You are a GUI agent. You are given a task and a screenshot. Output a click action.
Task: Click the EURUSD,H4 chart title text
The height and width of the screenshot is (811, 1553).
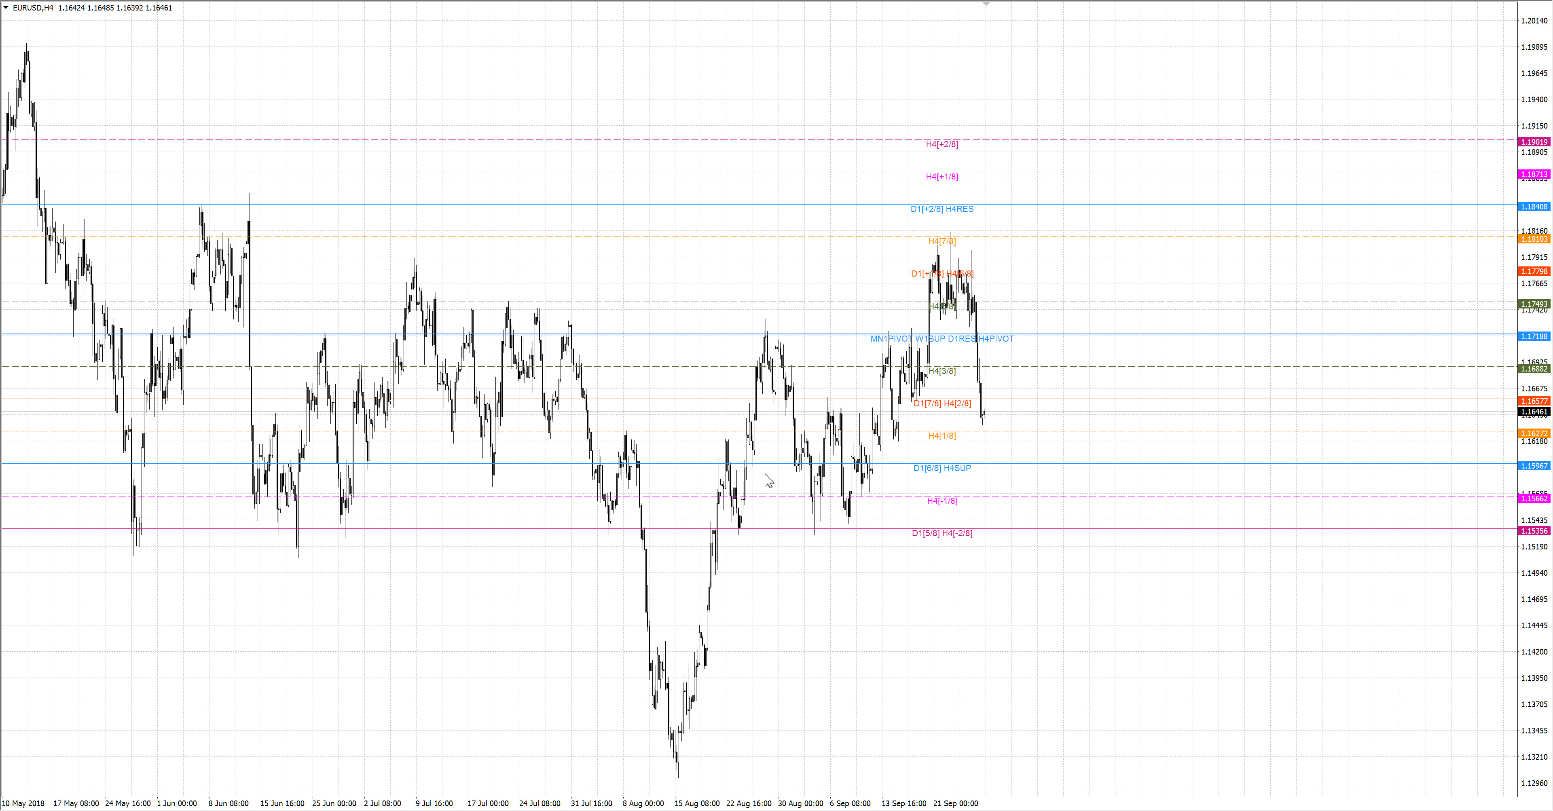33,8
